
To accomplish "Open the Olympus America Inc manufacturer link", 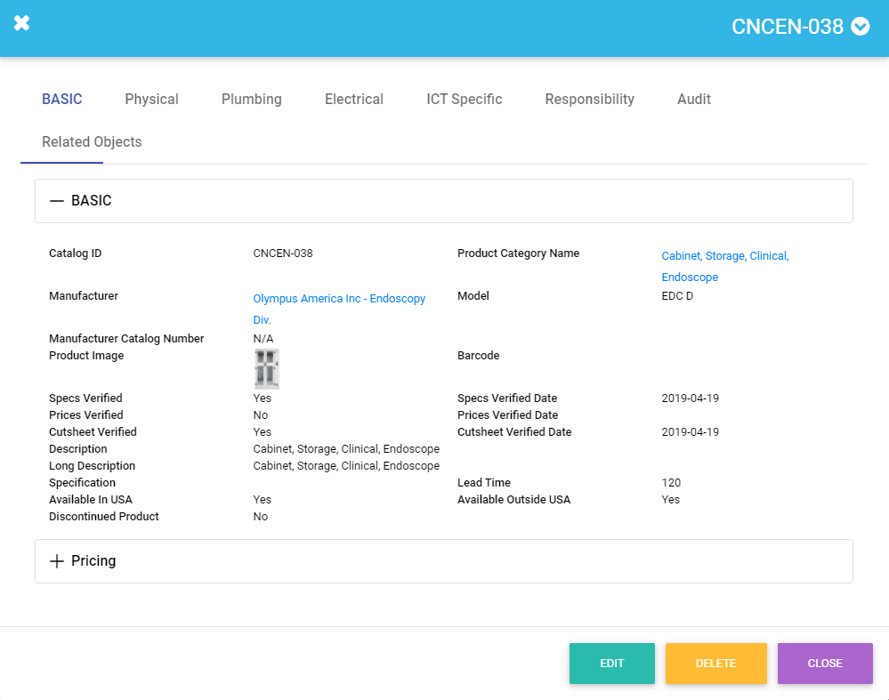I will pyautogui.click(x=339, y=299).
